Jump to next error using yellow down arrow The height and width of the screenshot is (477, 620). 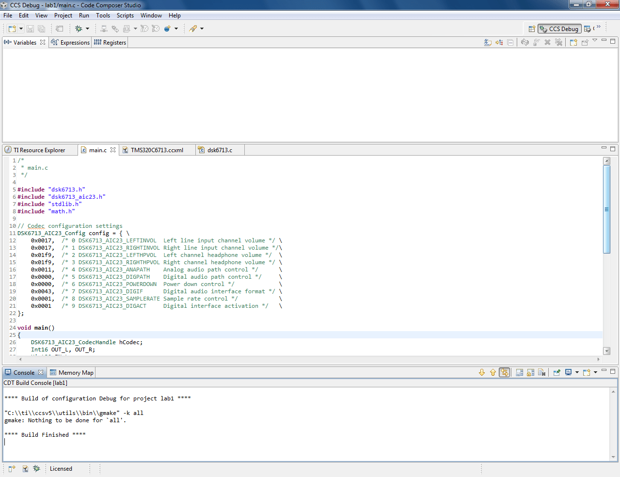tap(482, 372)
